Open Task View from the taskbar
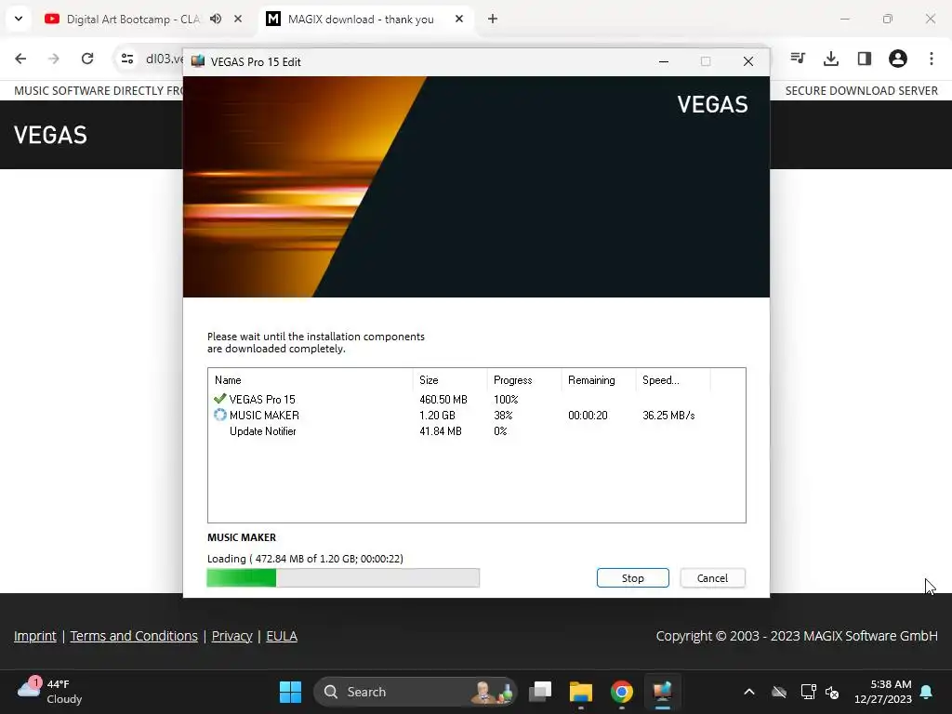This screenshot has width=952, height=714. tap(540, 692)
